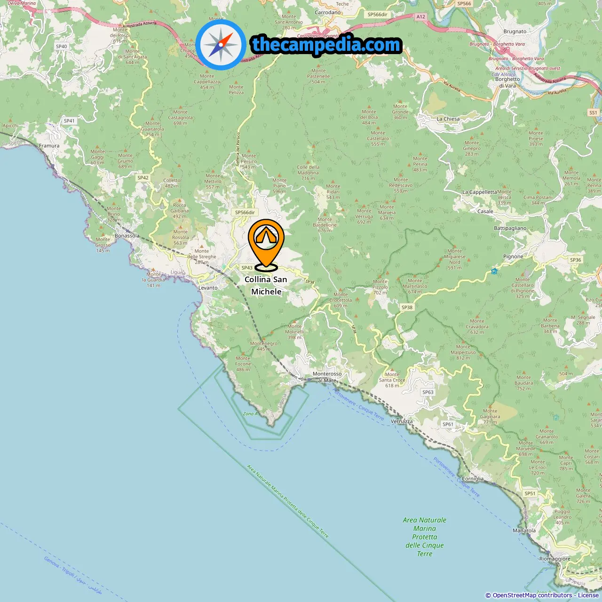Click the SP63 road shield
Image resolution: width=602 pixels, height=602 pixels.
428,392
